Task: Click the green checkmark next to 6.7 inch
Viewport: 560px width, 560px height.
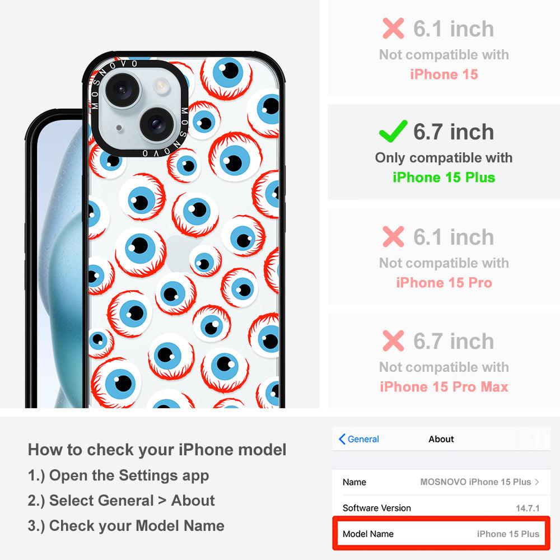Action: (393, 131)
